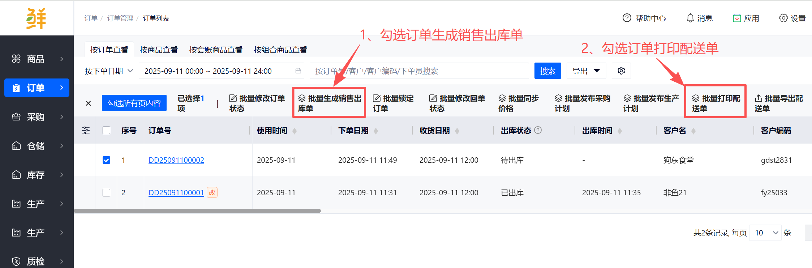Check order DD25091100001 checkbox

[x=106, y=192]
